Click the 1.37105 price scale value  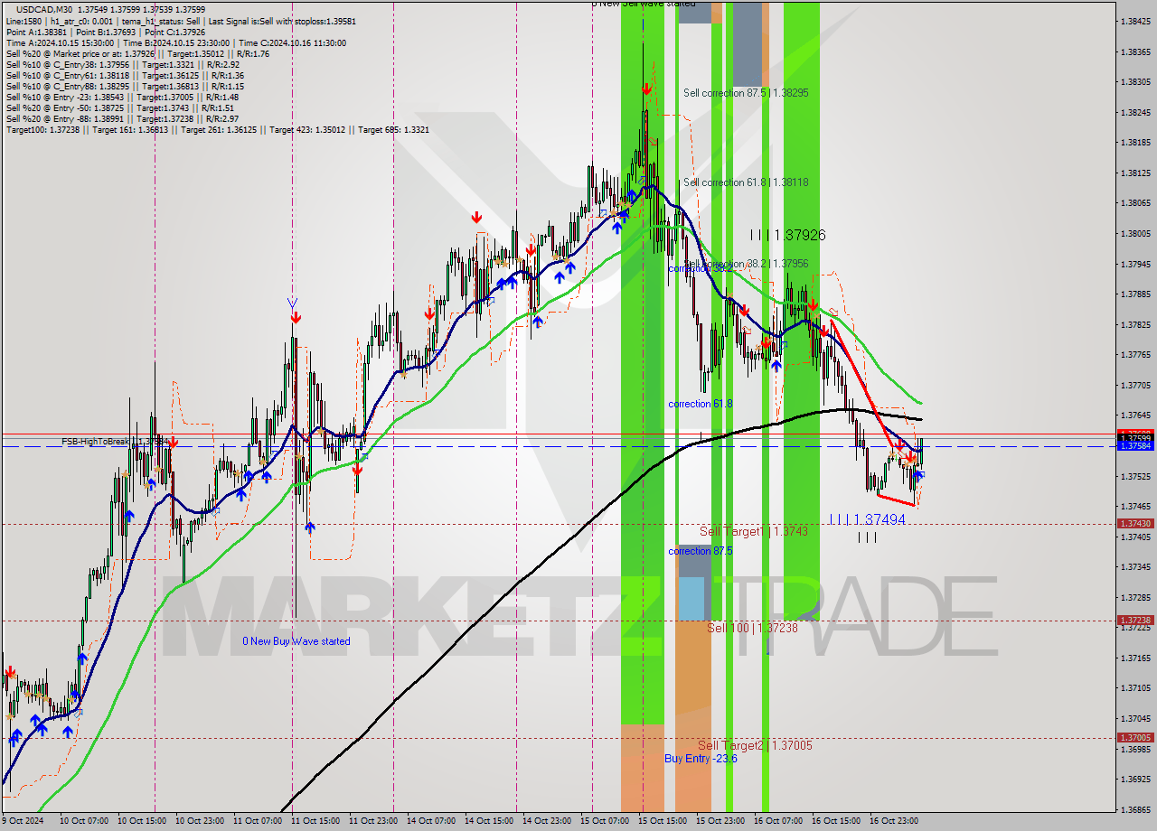pyautogui.click(x=1135, y=688)
